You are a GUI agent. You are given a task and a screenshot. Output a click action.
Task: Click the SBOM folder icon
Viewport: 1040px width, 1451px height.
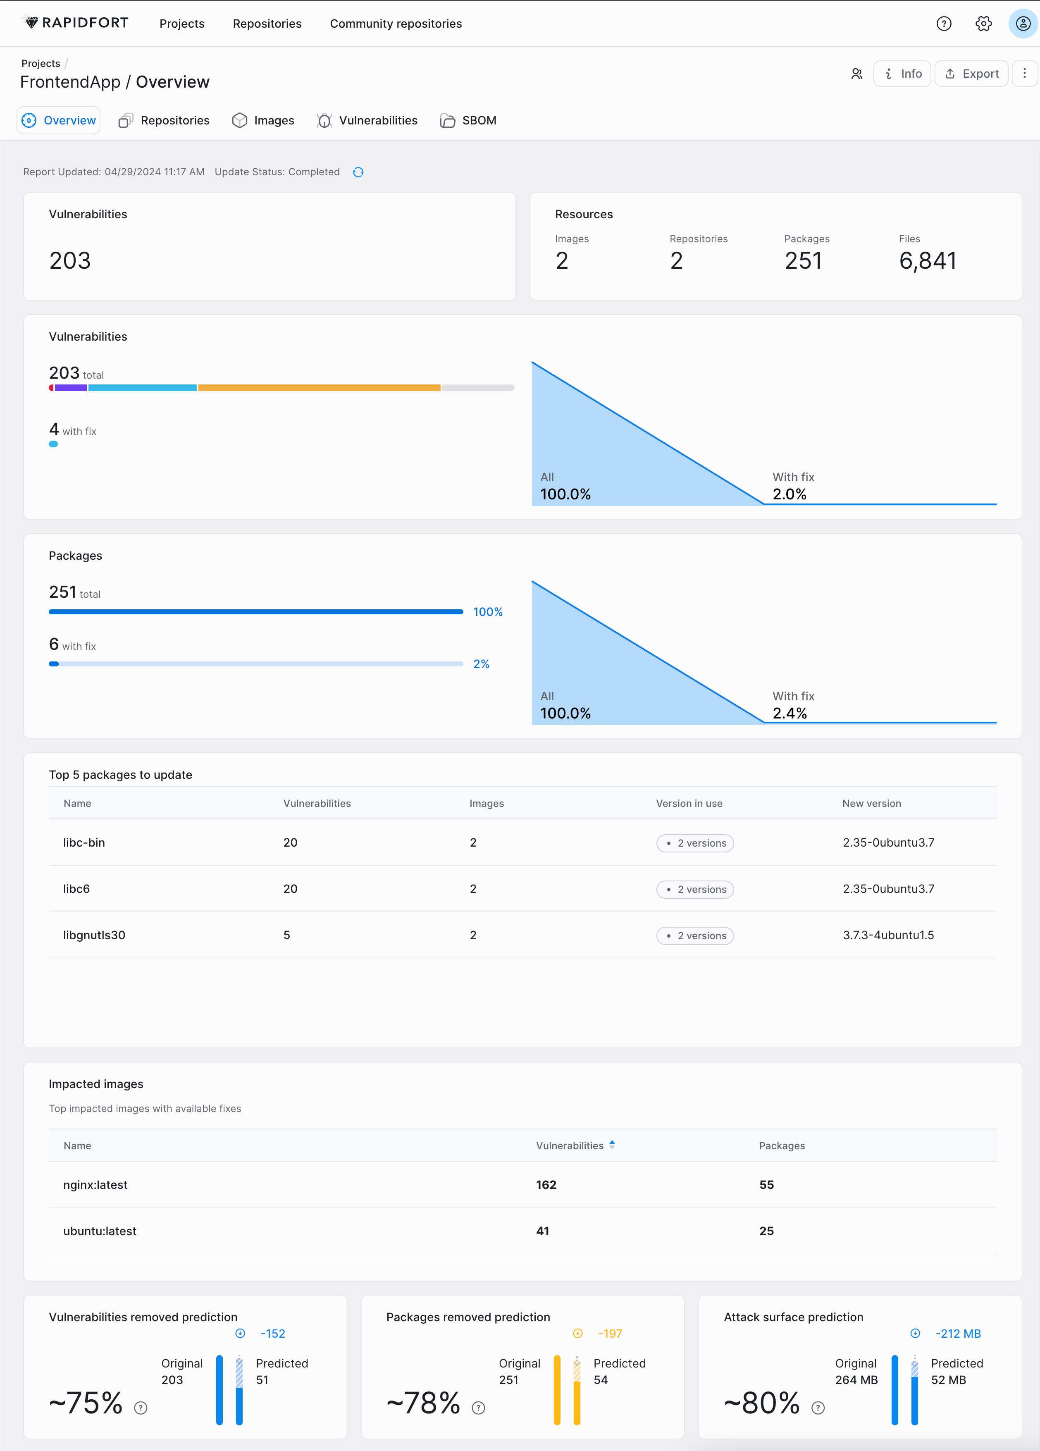[448, 120]
